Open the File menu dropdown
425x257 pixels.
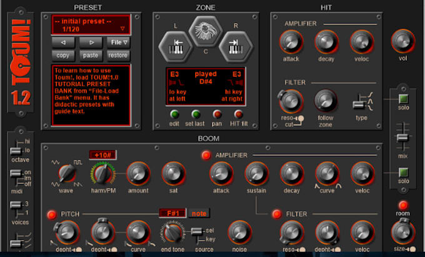(119, 43)
